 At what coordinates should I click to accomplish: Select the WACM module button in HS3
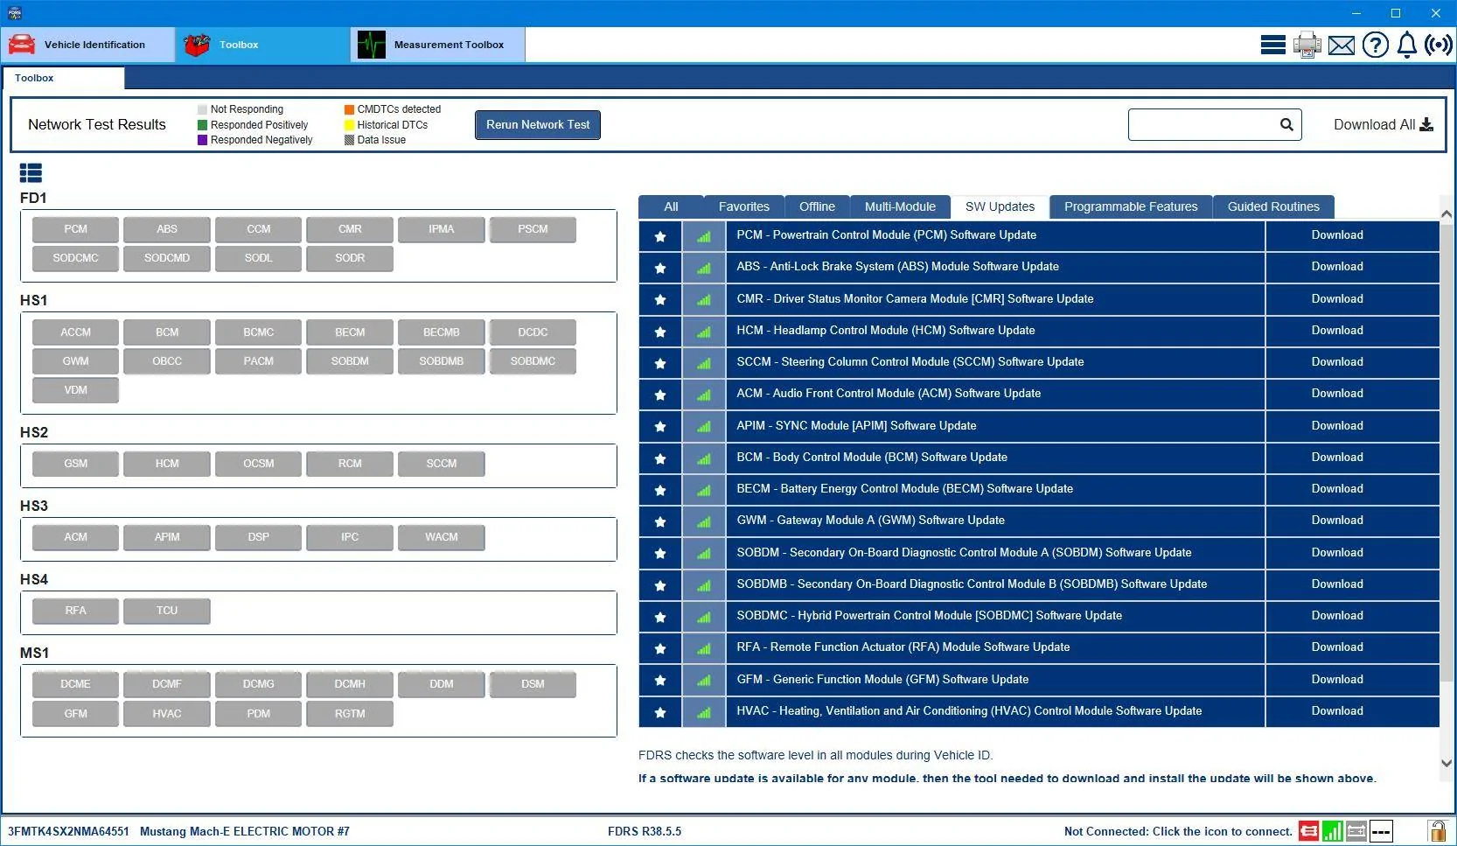(442, 537)
